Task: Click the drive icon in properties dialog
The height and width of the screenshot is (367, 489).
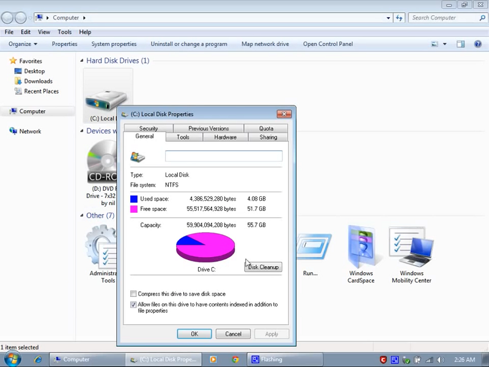Action: click(x=138, y=157)
